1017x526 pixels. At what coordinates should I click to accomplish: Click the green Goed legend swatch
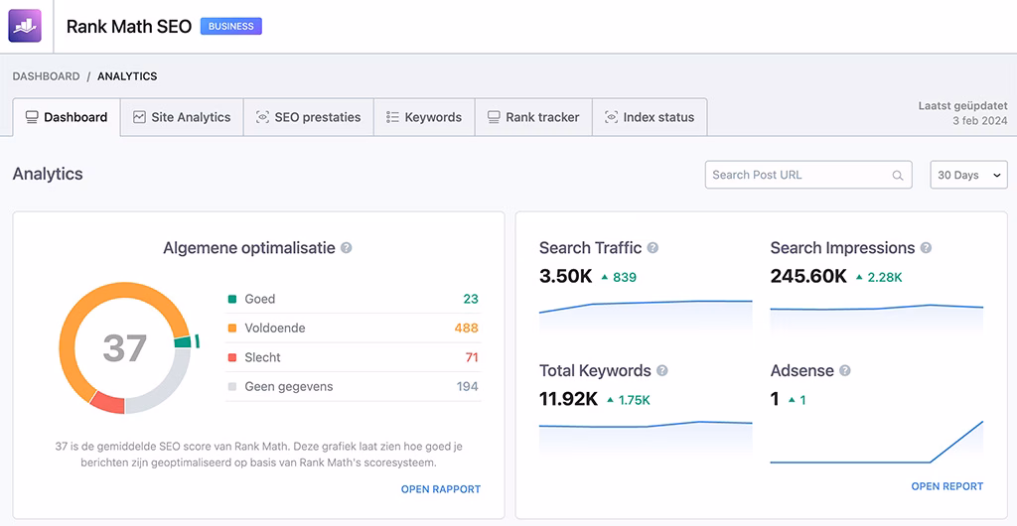point(232,300)
